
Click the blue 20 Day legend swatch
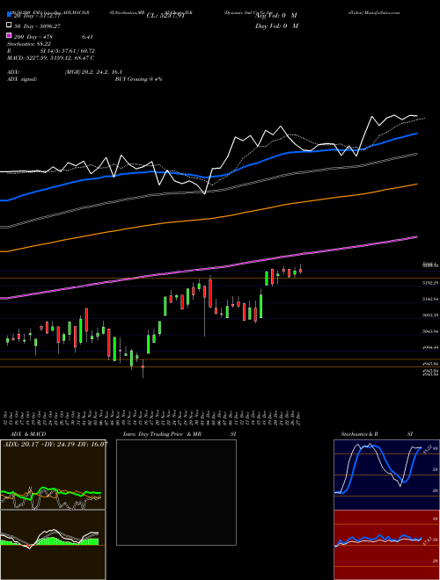pyautogui.click(x=10, y=15)
